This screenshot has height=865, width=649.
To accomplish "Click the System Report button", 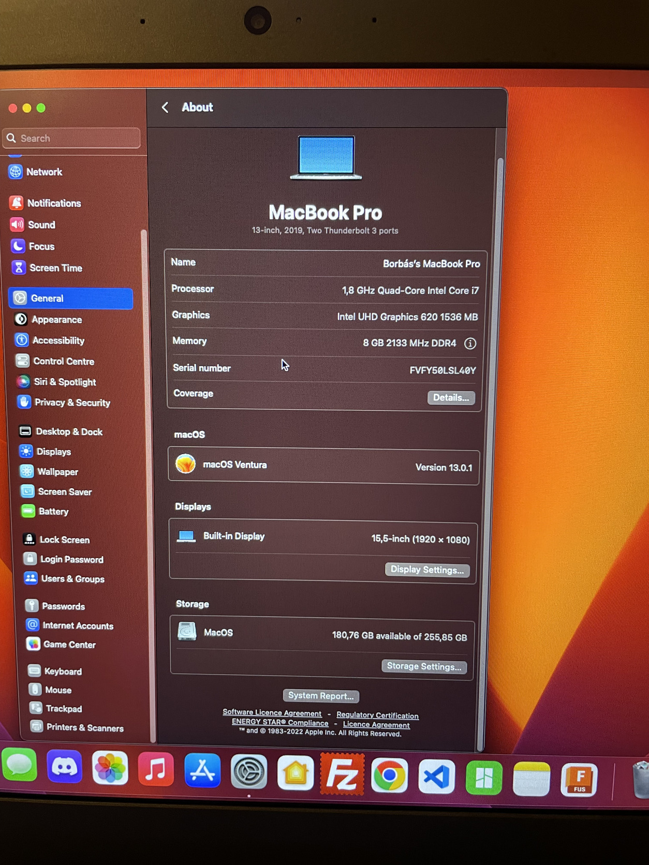I will (x=321, y=696).
